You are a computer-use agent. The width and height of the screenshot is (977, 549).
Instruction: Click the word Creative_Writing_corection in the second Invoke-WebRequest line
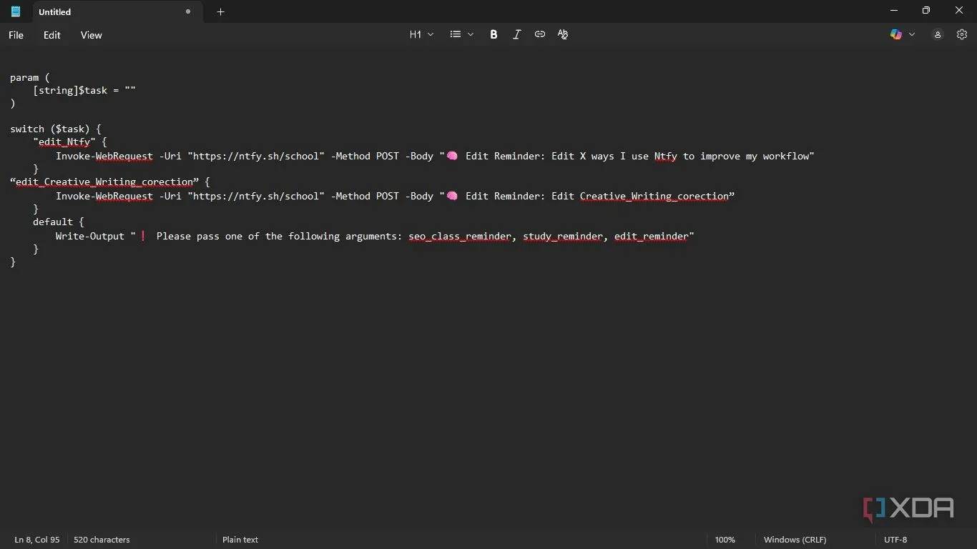pyautogui.click(x=654, y=196)
